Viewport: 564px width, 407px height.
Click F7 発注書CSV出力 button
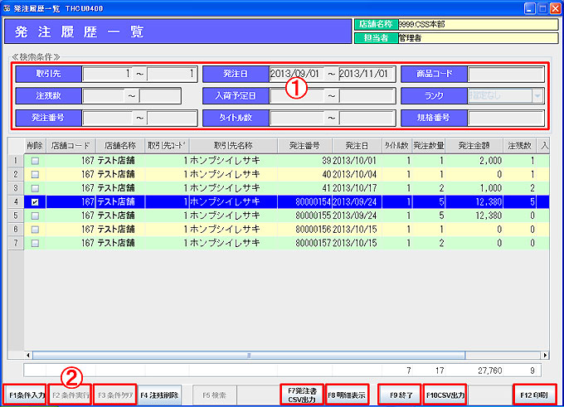click(x=300, y=395)
